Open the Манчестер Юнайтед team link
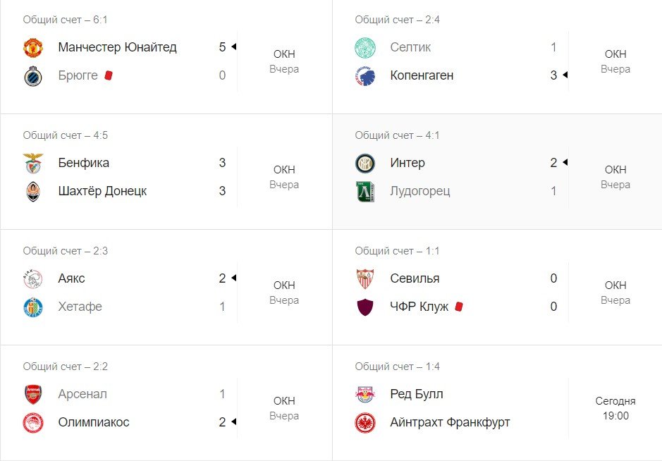662x461 pixels. 117,48
